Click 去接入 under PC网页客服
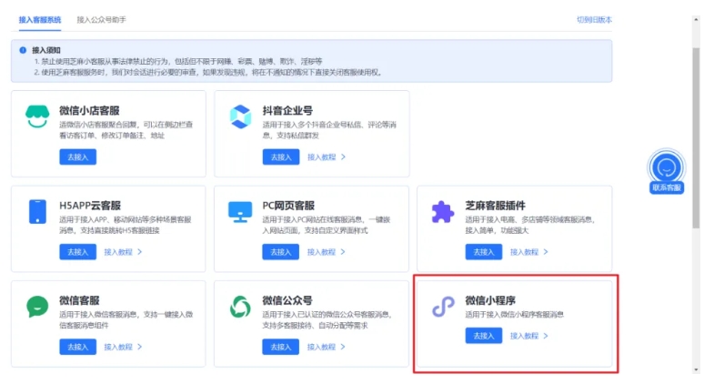Screen dimensions: 704x384 coord(281,252)
